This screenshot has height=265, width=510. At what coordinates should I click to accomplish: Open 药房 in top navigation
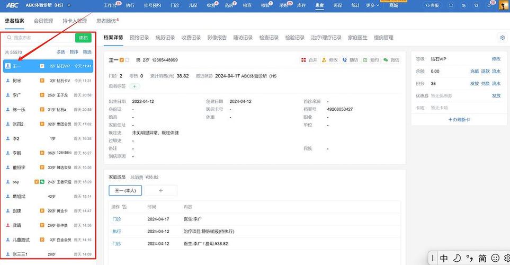click(229, 5)
